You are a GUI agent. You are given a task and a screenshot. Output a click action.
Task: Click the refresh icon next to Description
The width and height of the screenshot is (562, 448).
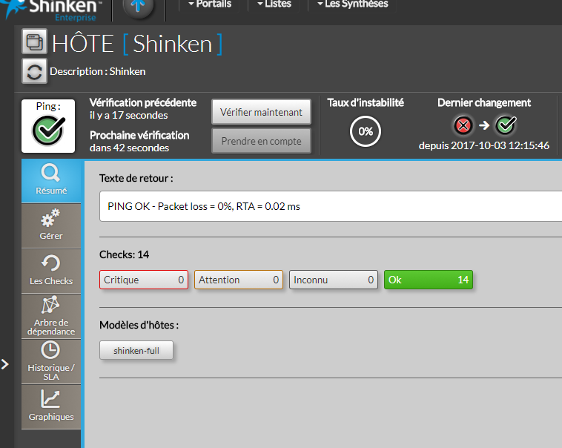pos(34,72)
